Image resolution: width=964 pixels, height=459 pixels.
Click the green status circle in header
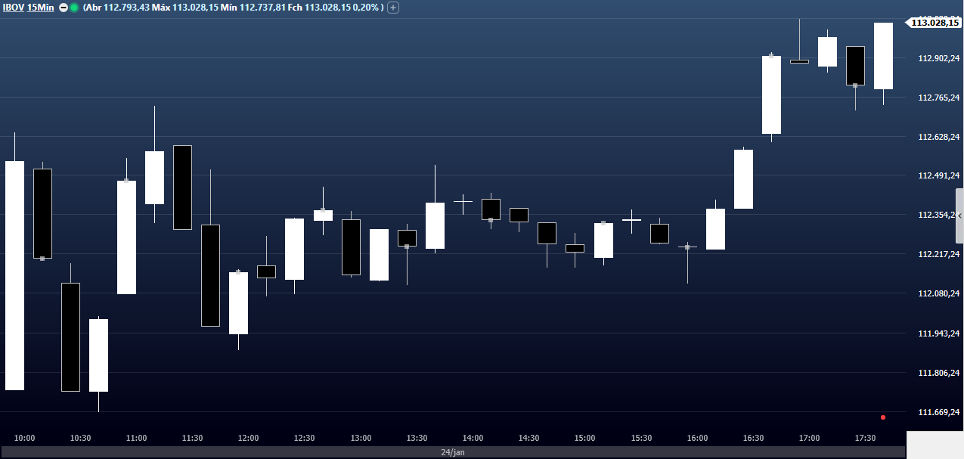coord(74,8)
